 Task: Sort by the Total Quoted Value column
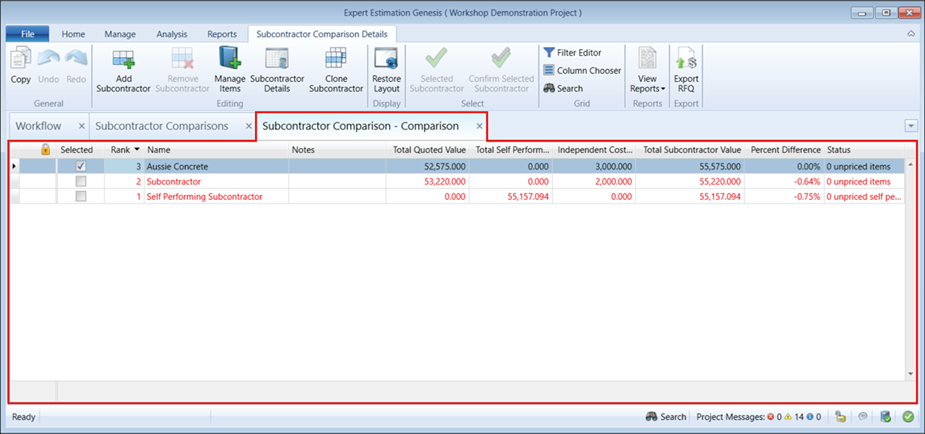point(429,149)
